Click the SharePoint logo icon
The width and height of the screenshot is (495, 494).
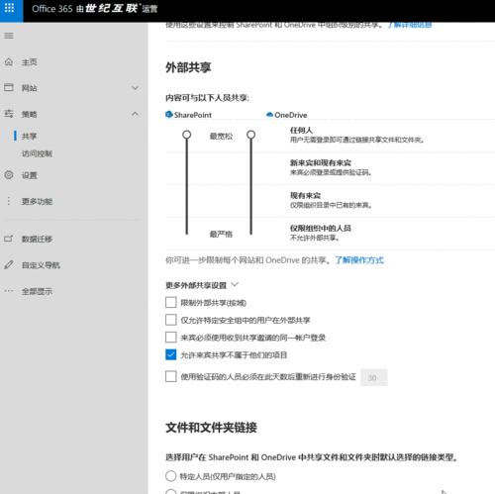tap(169, 115)
